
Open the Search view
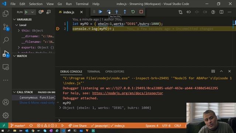click(x=6, y=40)
